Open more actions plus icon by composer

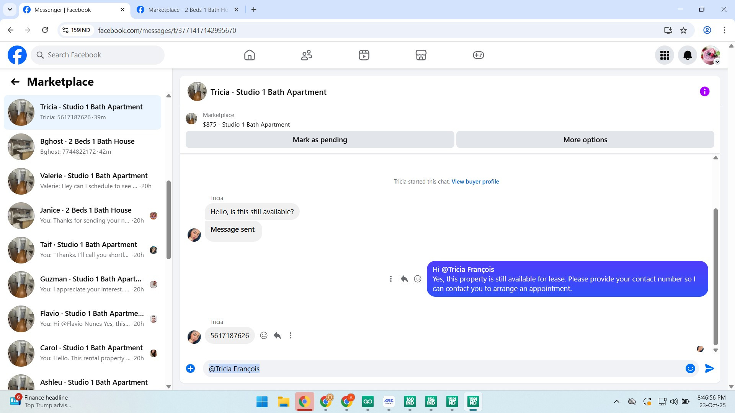190,369
